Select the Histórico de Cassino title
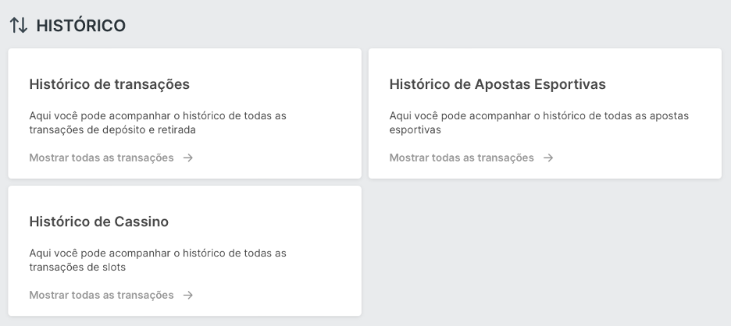 tap(99, 221)
